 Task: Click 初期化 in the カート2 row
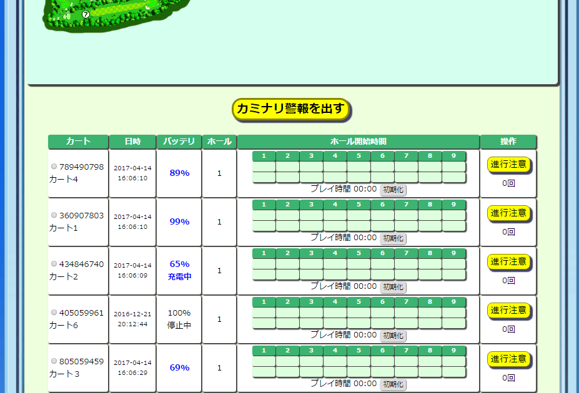[393, 287]
